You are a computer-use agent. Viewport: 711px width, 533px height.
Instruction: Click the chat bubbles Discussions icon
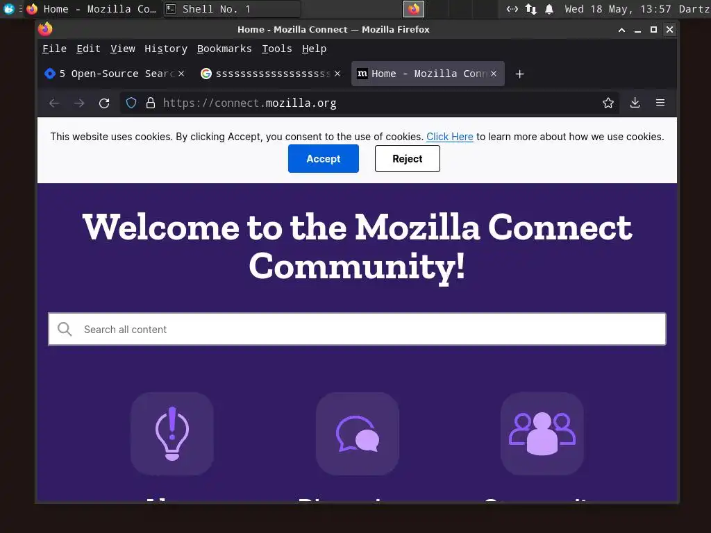(x=358, y=434)
